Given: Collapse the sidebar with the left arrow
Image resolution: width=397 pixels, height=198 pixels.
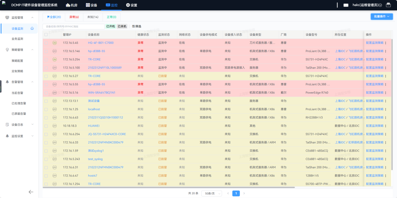Looking at the screenshot, I should (x=31, y=192).
